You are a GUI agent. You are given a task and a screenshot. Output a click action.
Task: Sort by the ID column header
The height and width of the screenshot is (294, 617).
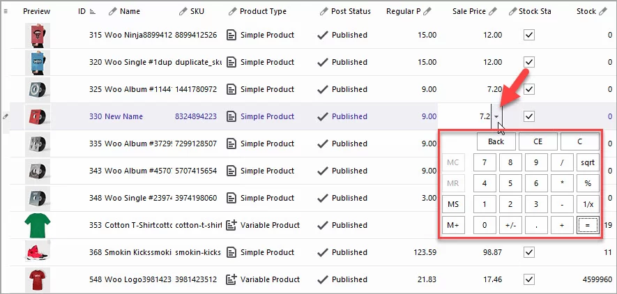tap(82, 12)
